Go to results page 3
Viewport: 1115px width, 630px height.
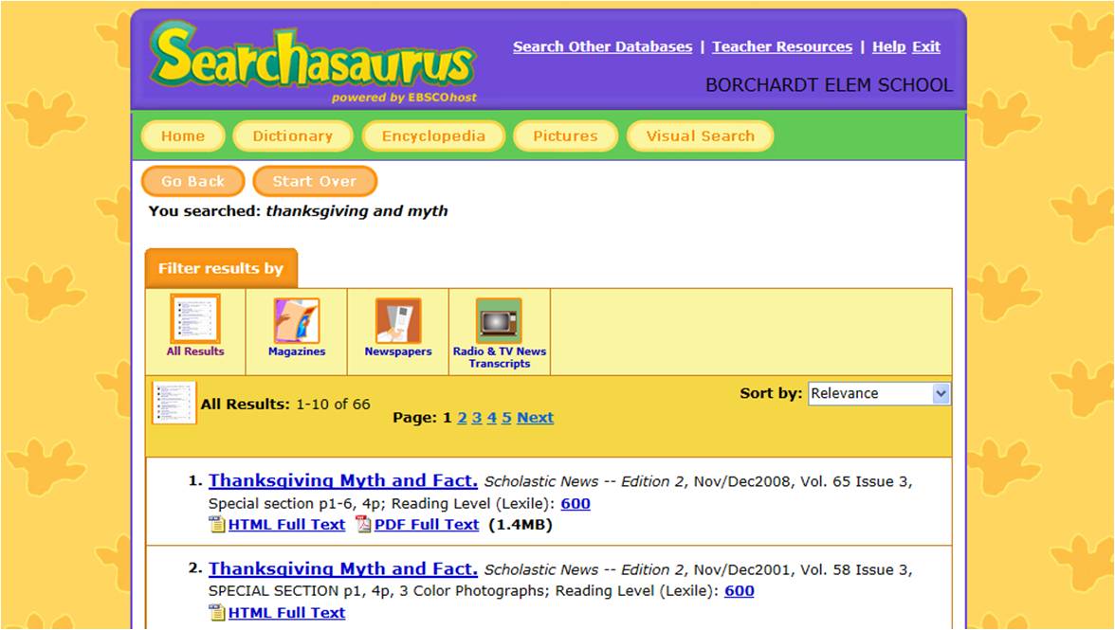[x=476, y=418]
